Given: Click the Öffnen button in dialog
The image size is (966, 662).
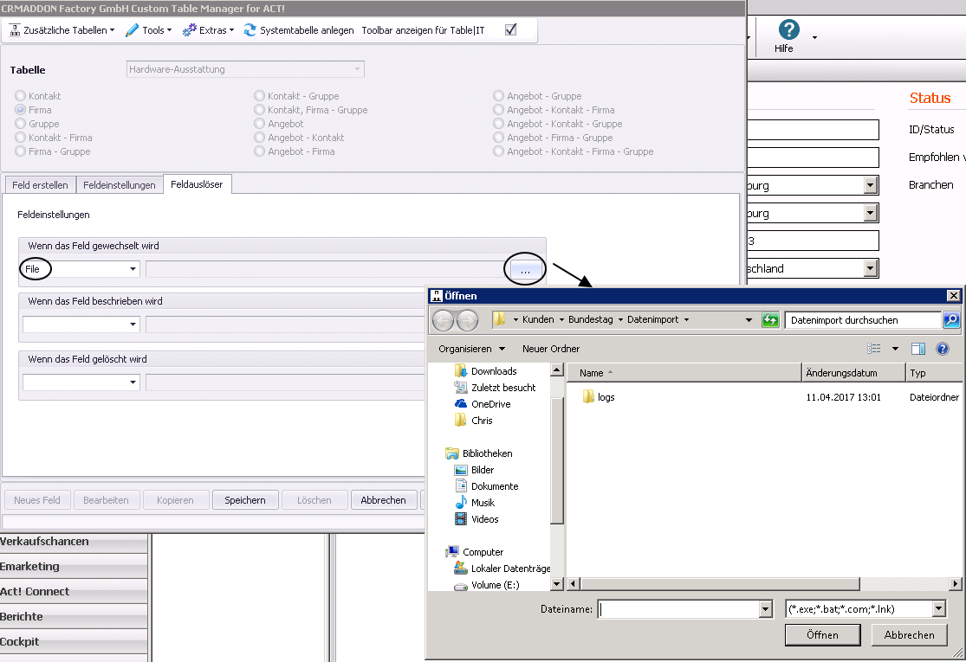Looking at the screenshot, I should [x=822, y=635].
